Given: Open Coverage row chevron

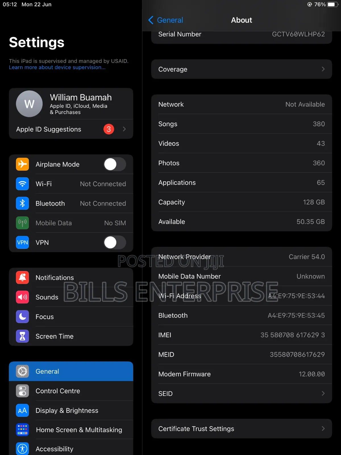Looking at the screenshot, I should tap(323, 69).
